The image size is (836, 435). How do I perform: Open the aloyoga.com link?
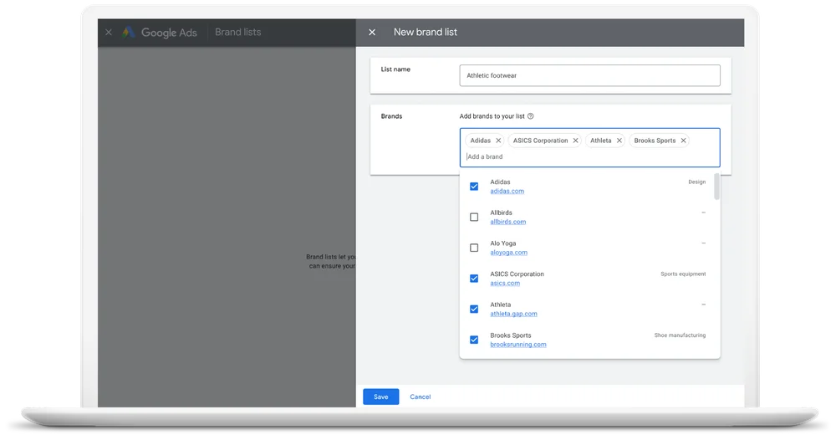pos(508,253)
